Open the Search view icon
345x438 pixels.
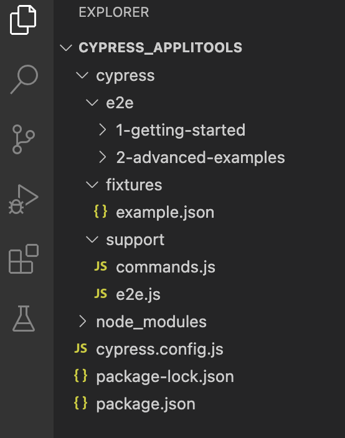(x=24, y=80)
